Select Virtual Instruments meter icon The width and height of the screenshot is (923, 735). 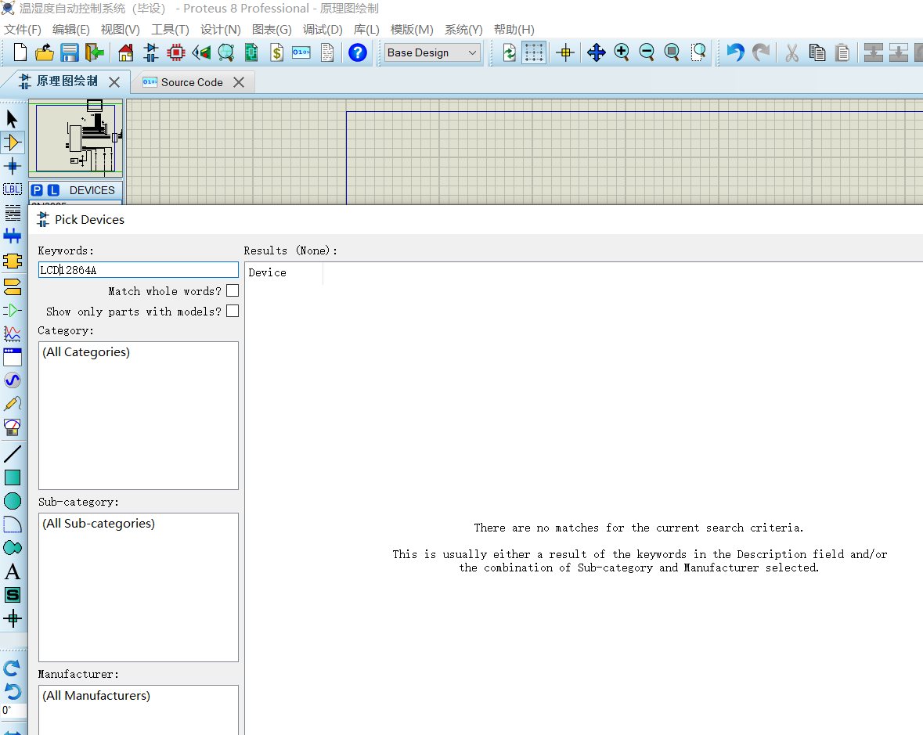click(x=13, y=427)
